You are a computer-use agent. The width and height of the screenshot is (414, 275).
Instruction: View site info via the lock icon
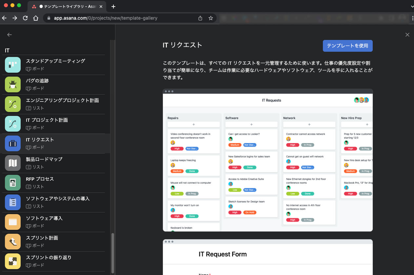click(49, 18)
